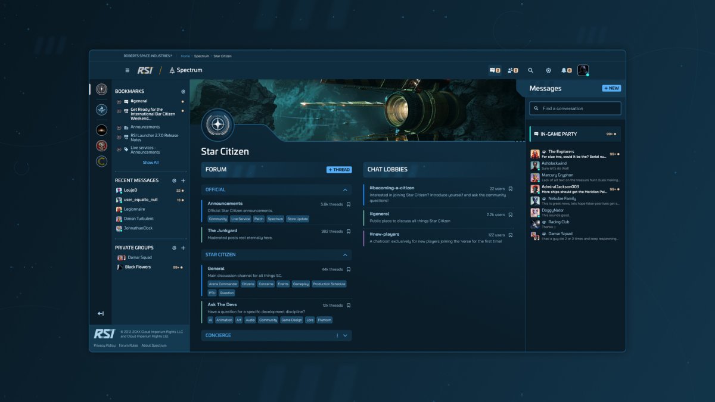Open the IN-GAME PARTY conversation group
715x402 pixels.
[x=575, y=134]
